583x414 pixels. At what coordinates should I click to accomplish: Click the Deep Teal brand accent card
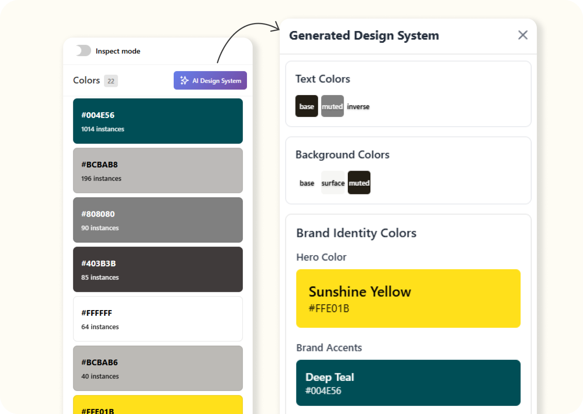(x=408, y=383)
